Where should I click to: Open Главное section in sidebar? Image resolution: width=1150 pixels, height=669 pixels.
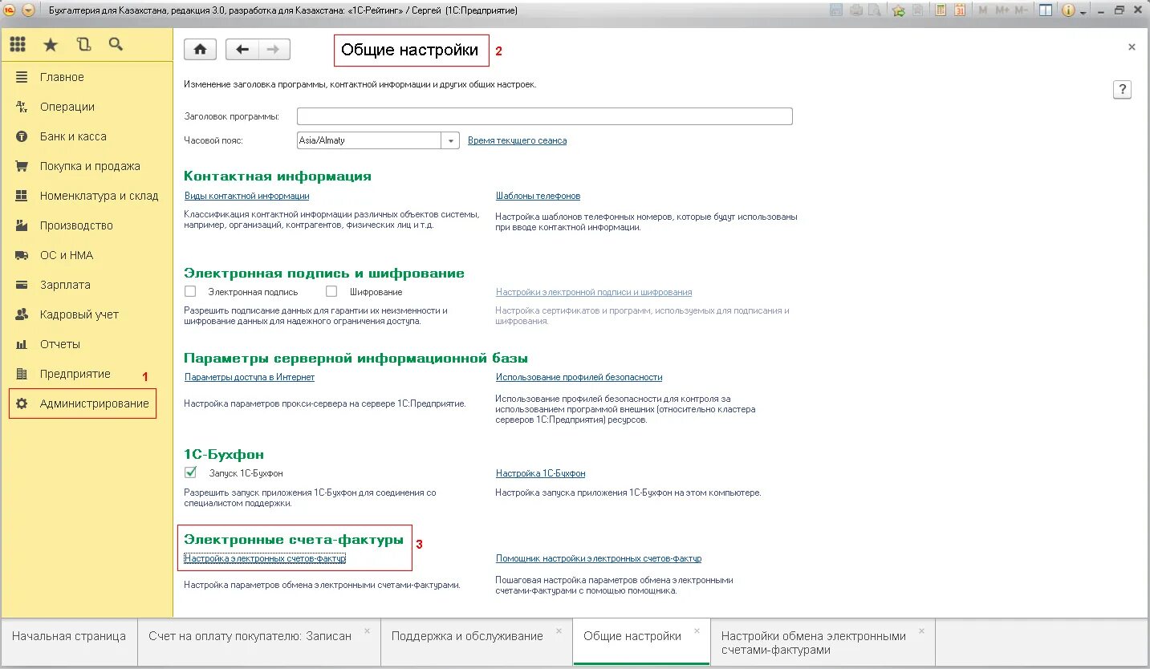pos(87,77)
